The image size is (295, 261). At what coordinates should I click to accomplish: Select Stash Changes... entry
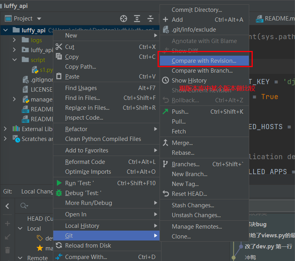tap(204, 205)
